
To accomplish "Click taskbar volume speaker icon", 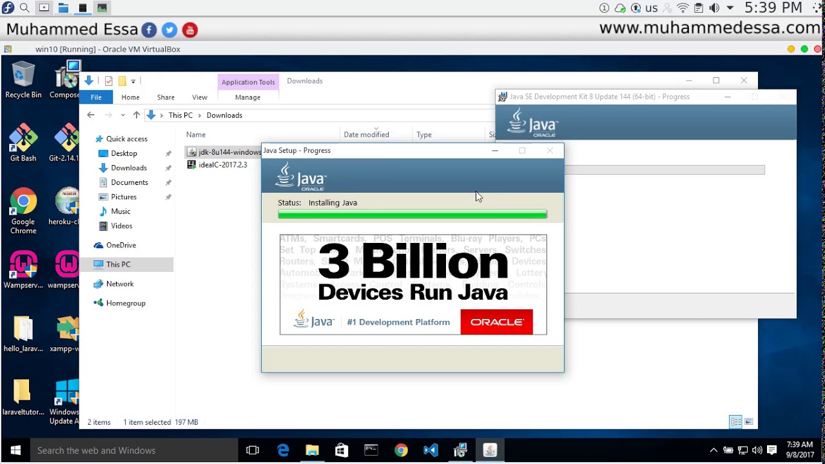I will pos(757,450).
